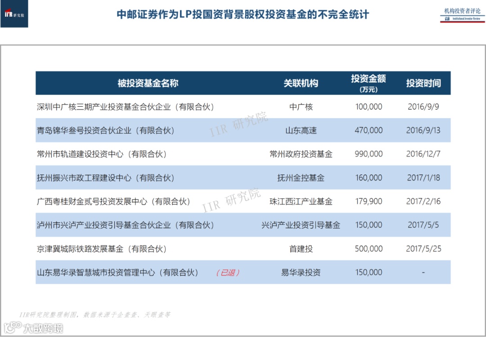Select the 投资金额 (万元) column header
This screenshot has width=486, height=337.
pyautogui.click(x=369, y=83)
